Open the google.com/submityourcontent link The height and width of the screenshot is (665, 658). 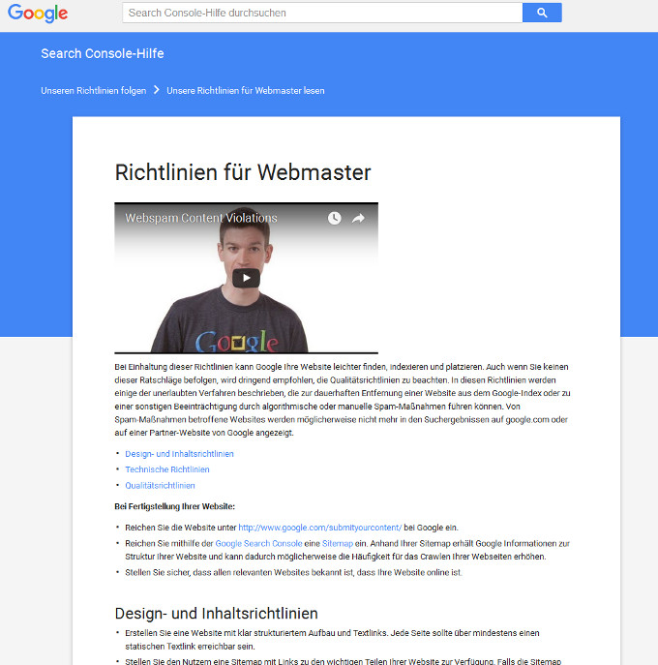319,528
